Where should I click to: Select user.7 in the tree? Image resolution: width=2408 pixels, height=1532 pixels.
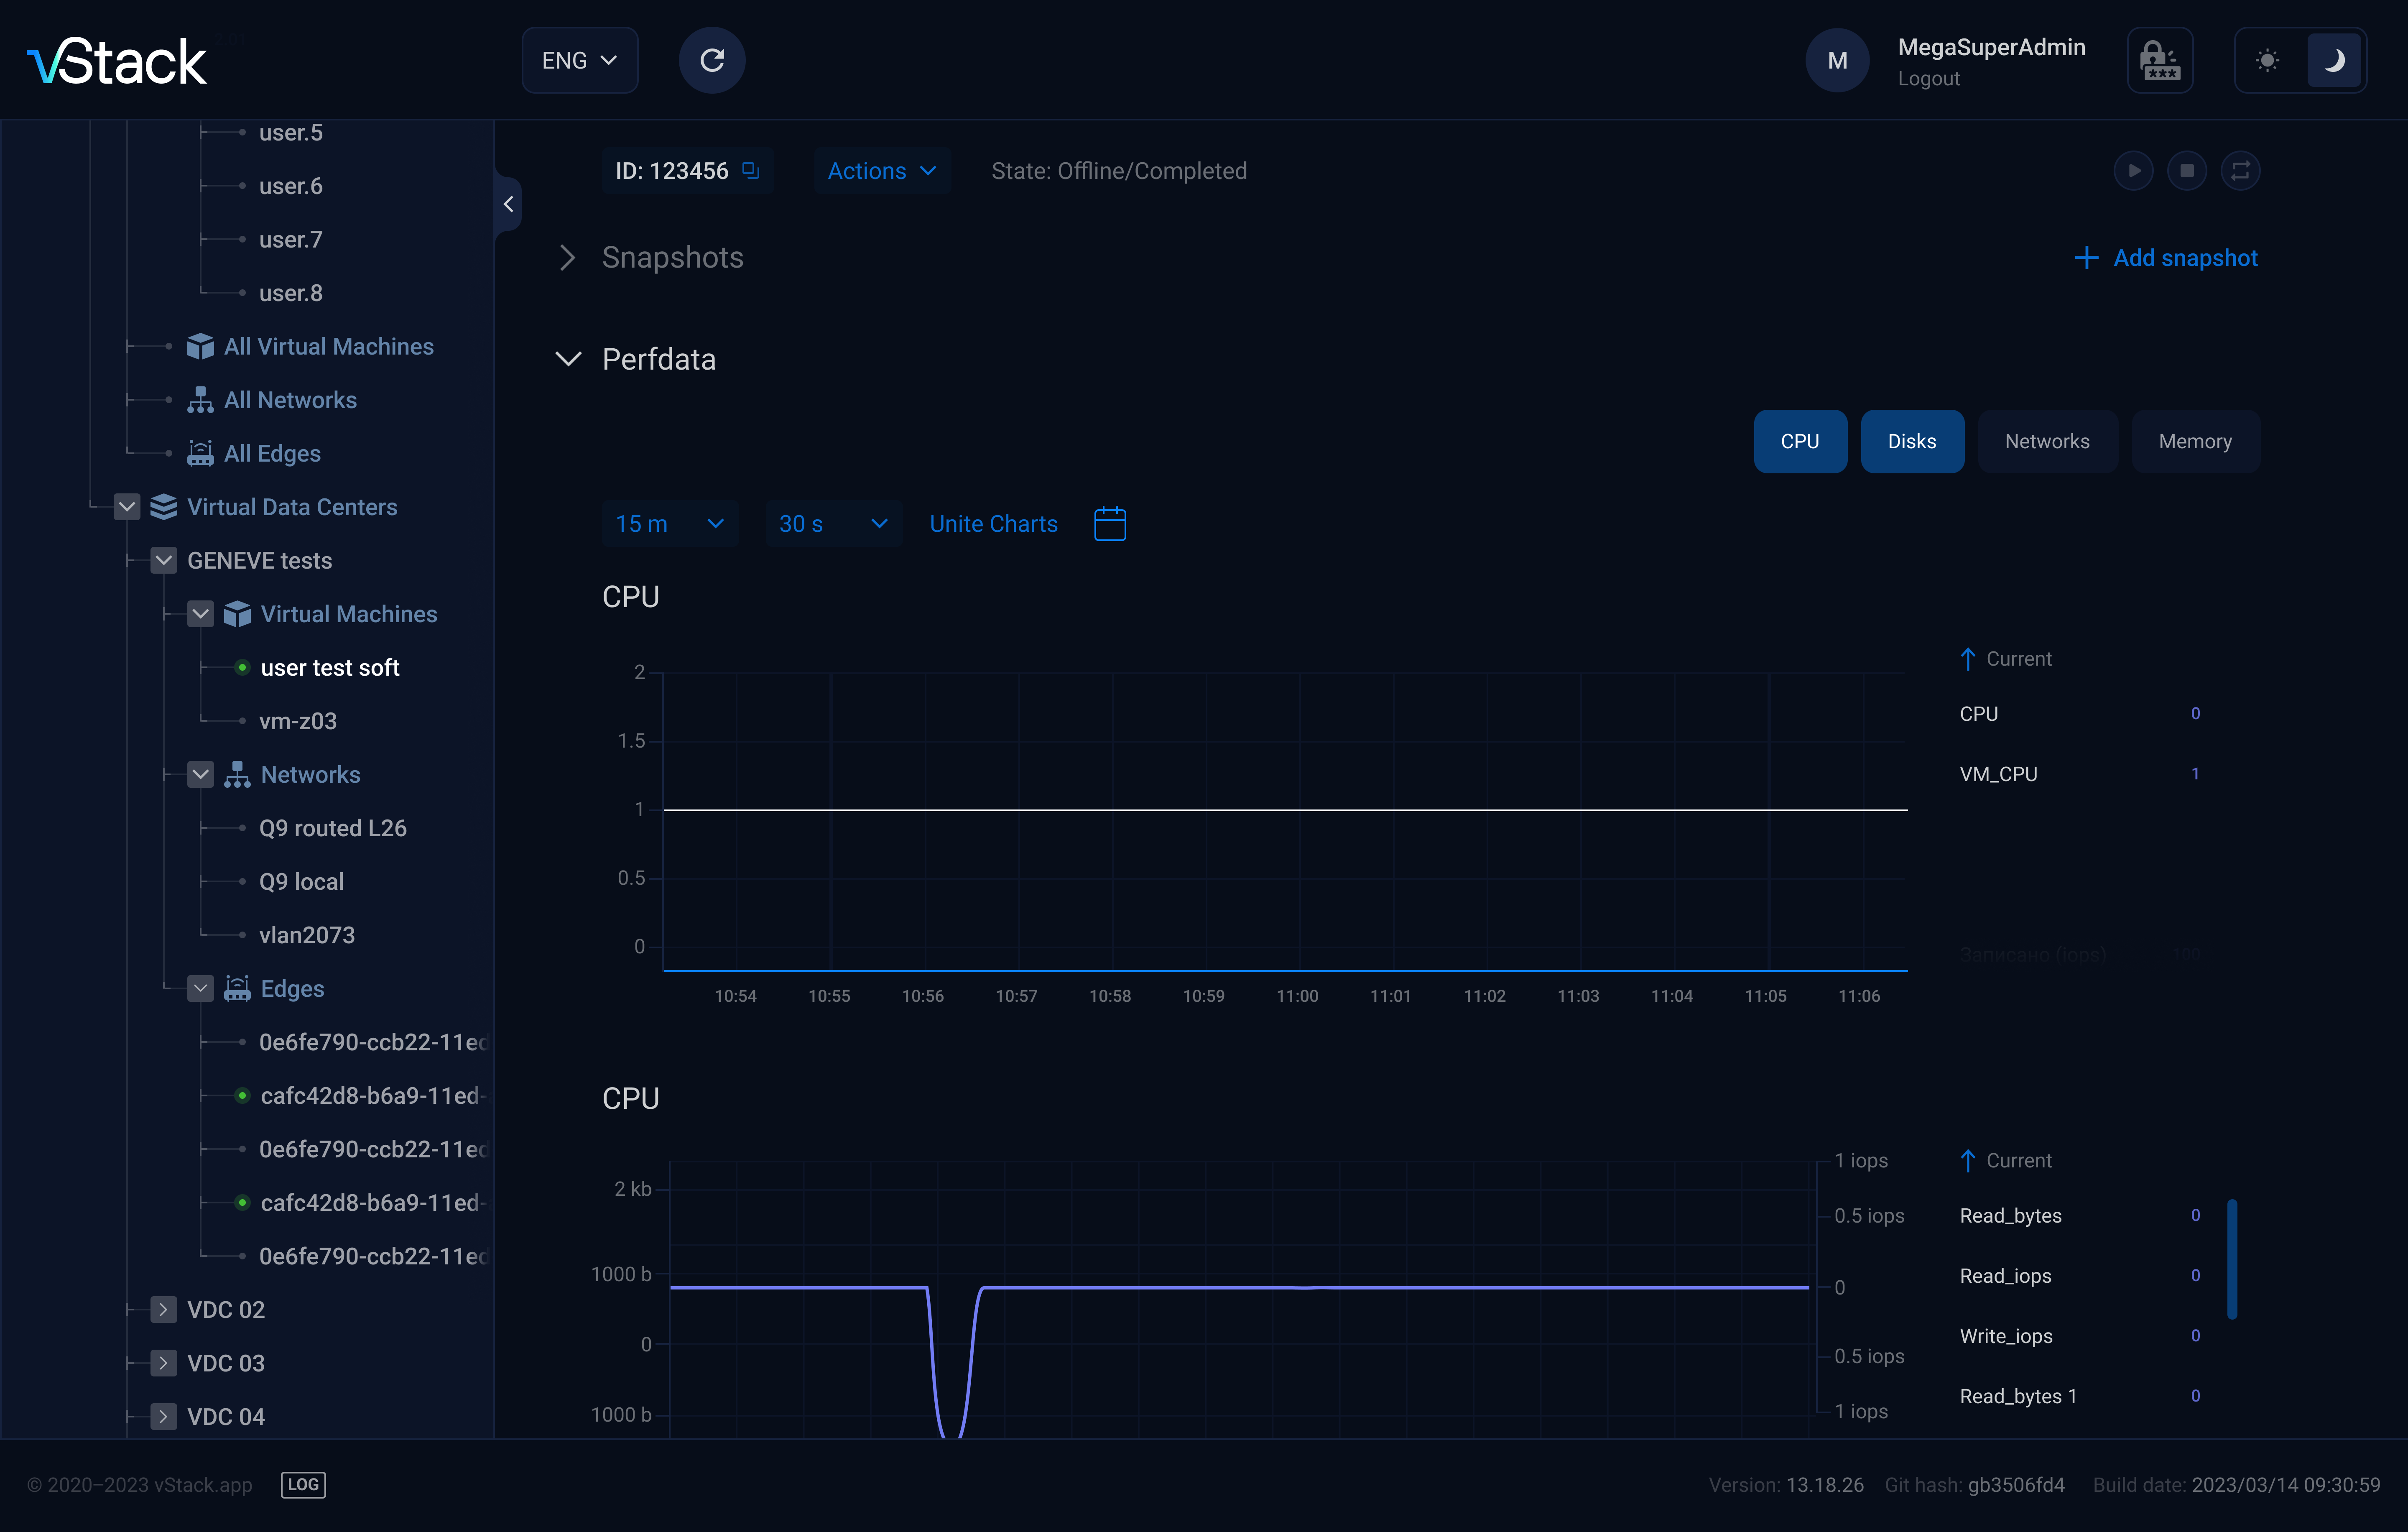291,239
